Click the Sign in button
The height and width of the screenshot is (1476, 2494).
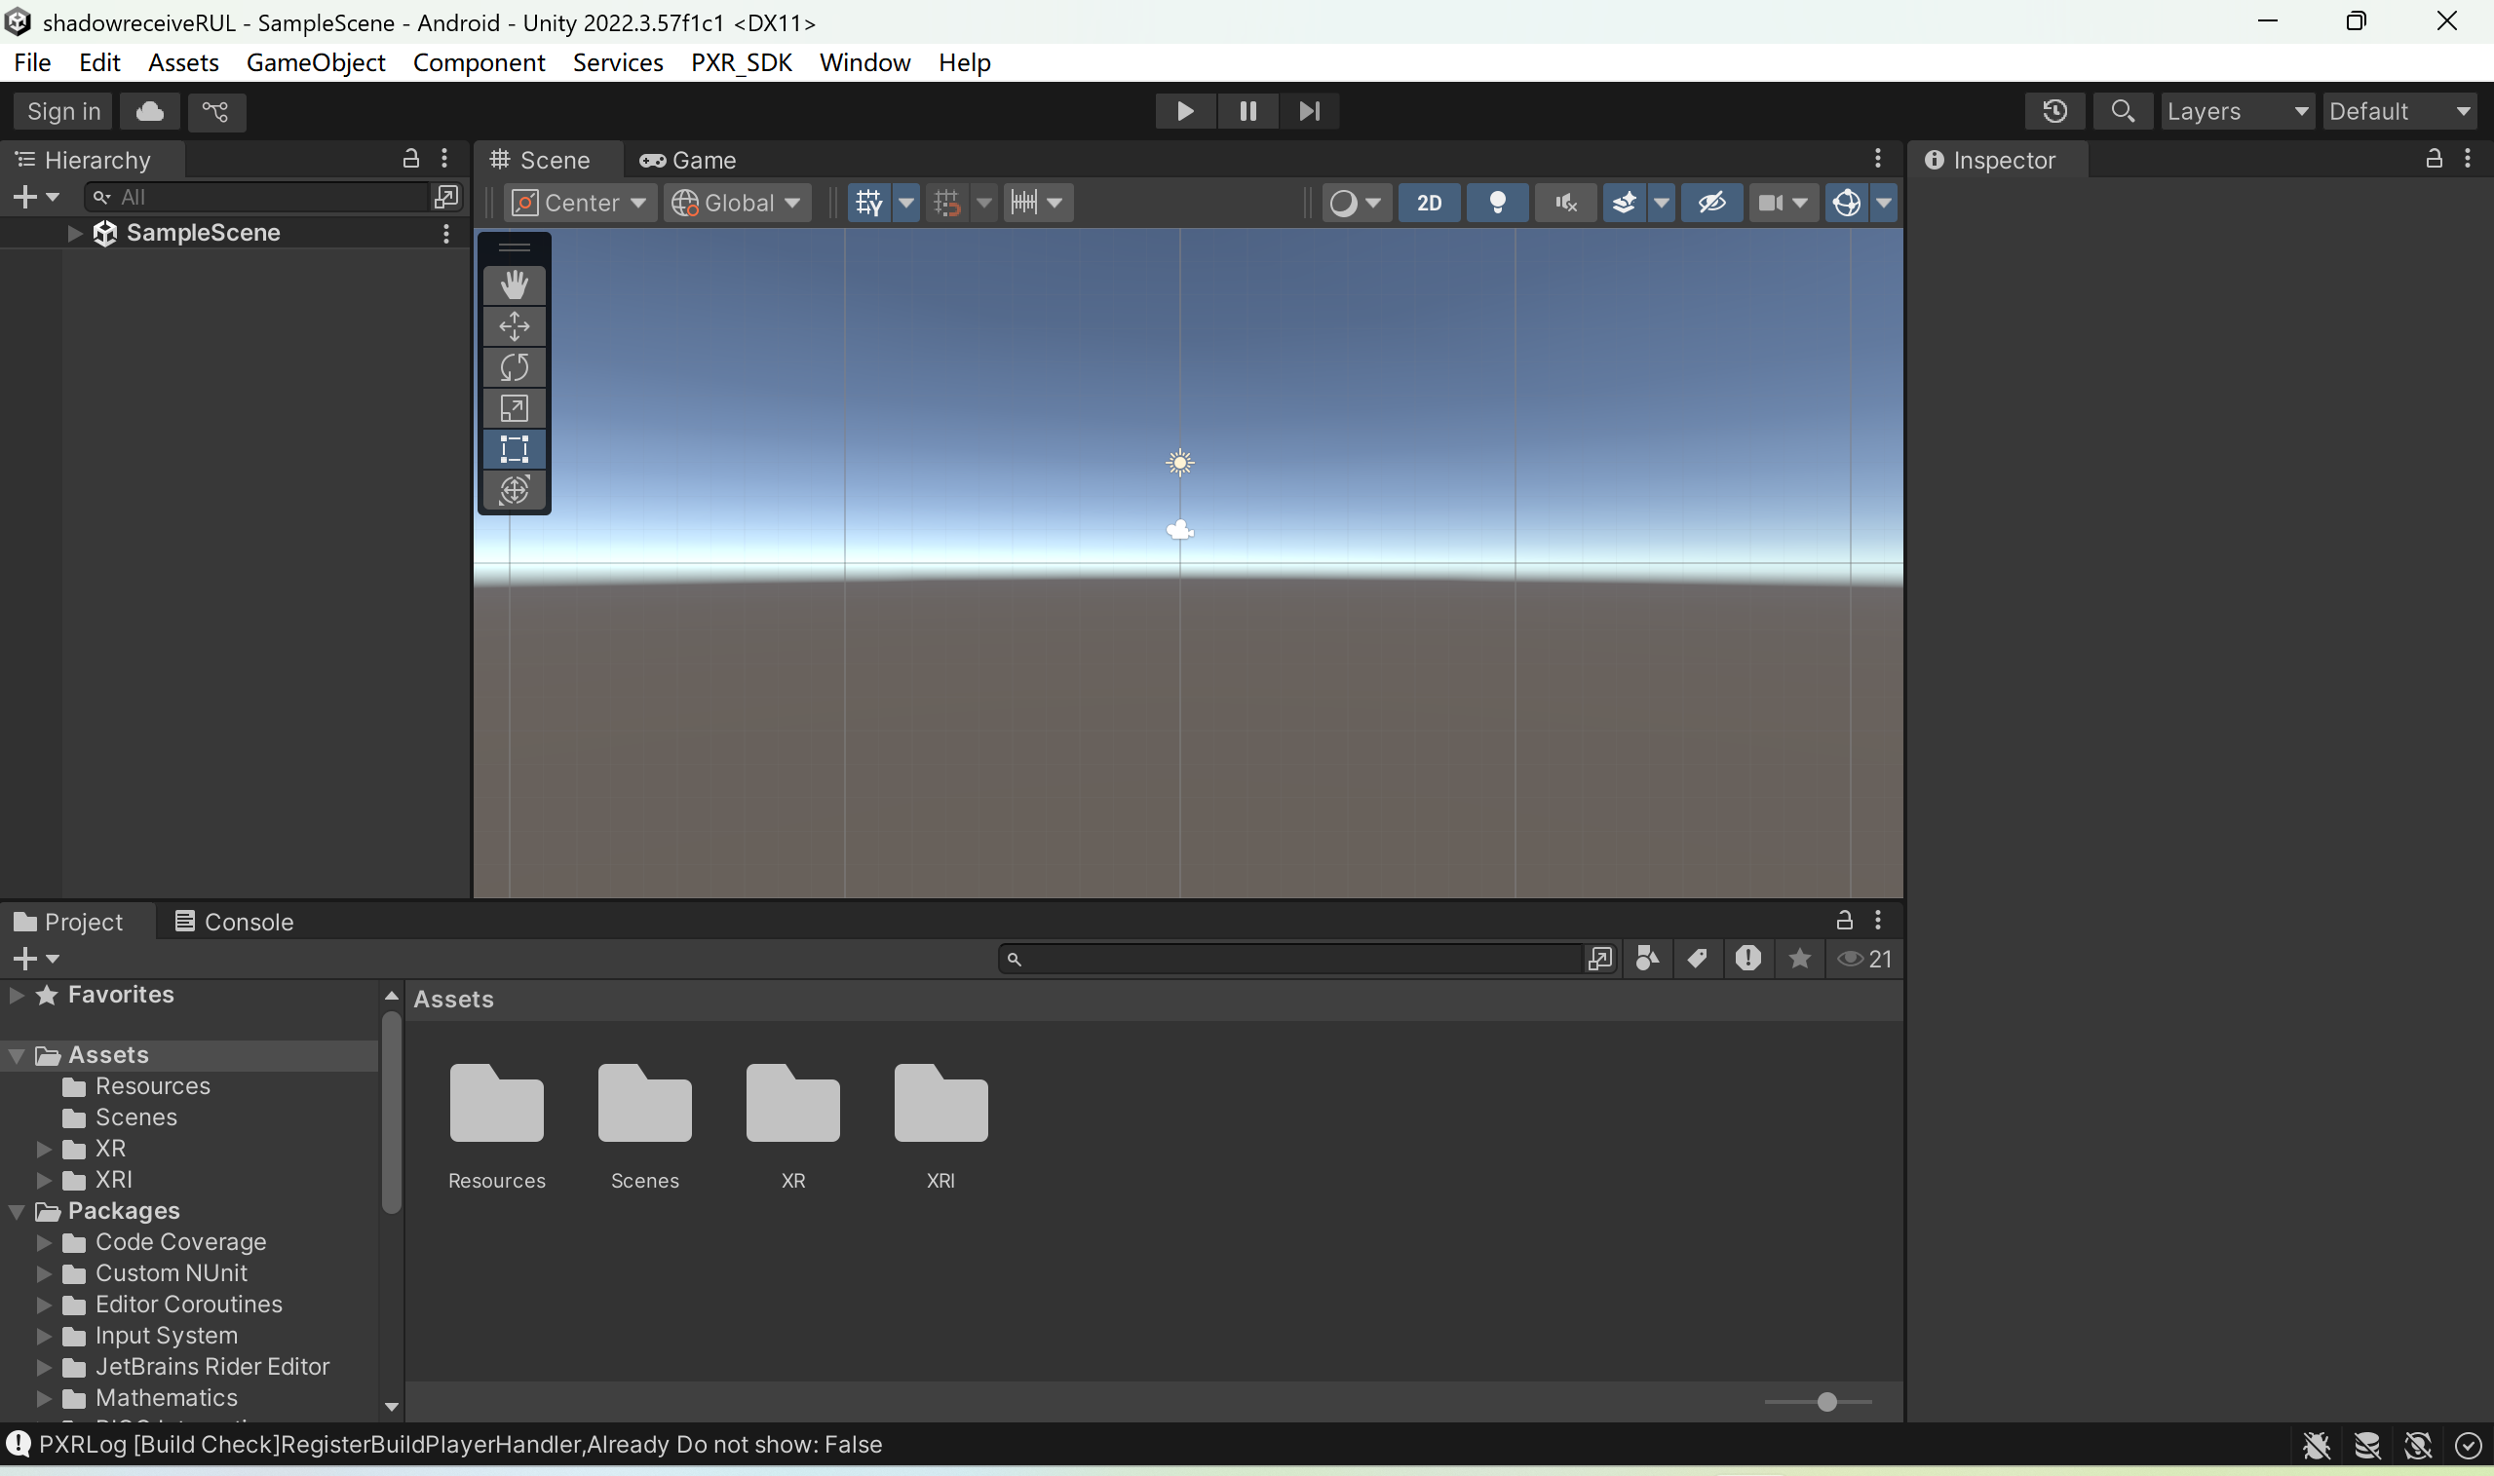tap(63, 111)
